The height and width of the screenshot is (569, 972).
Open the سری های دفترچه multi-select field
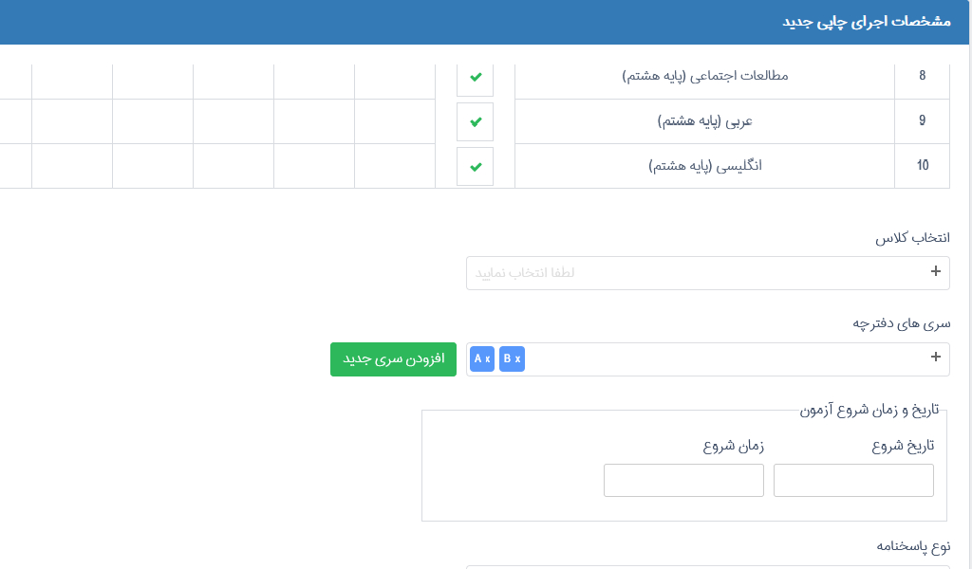tap(721, 359)
